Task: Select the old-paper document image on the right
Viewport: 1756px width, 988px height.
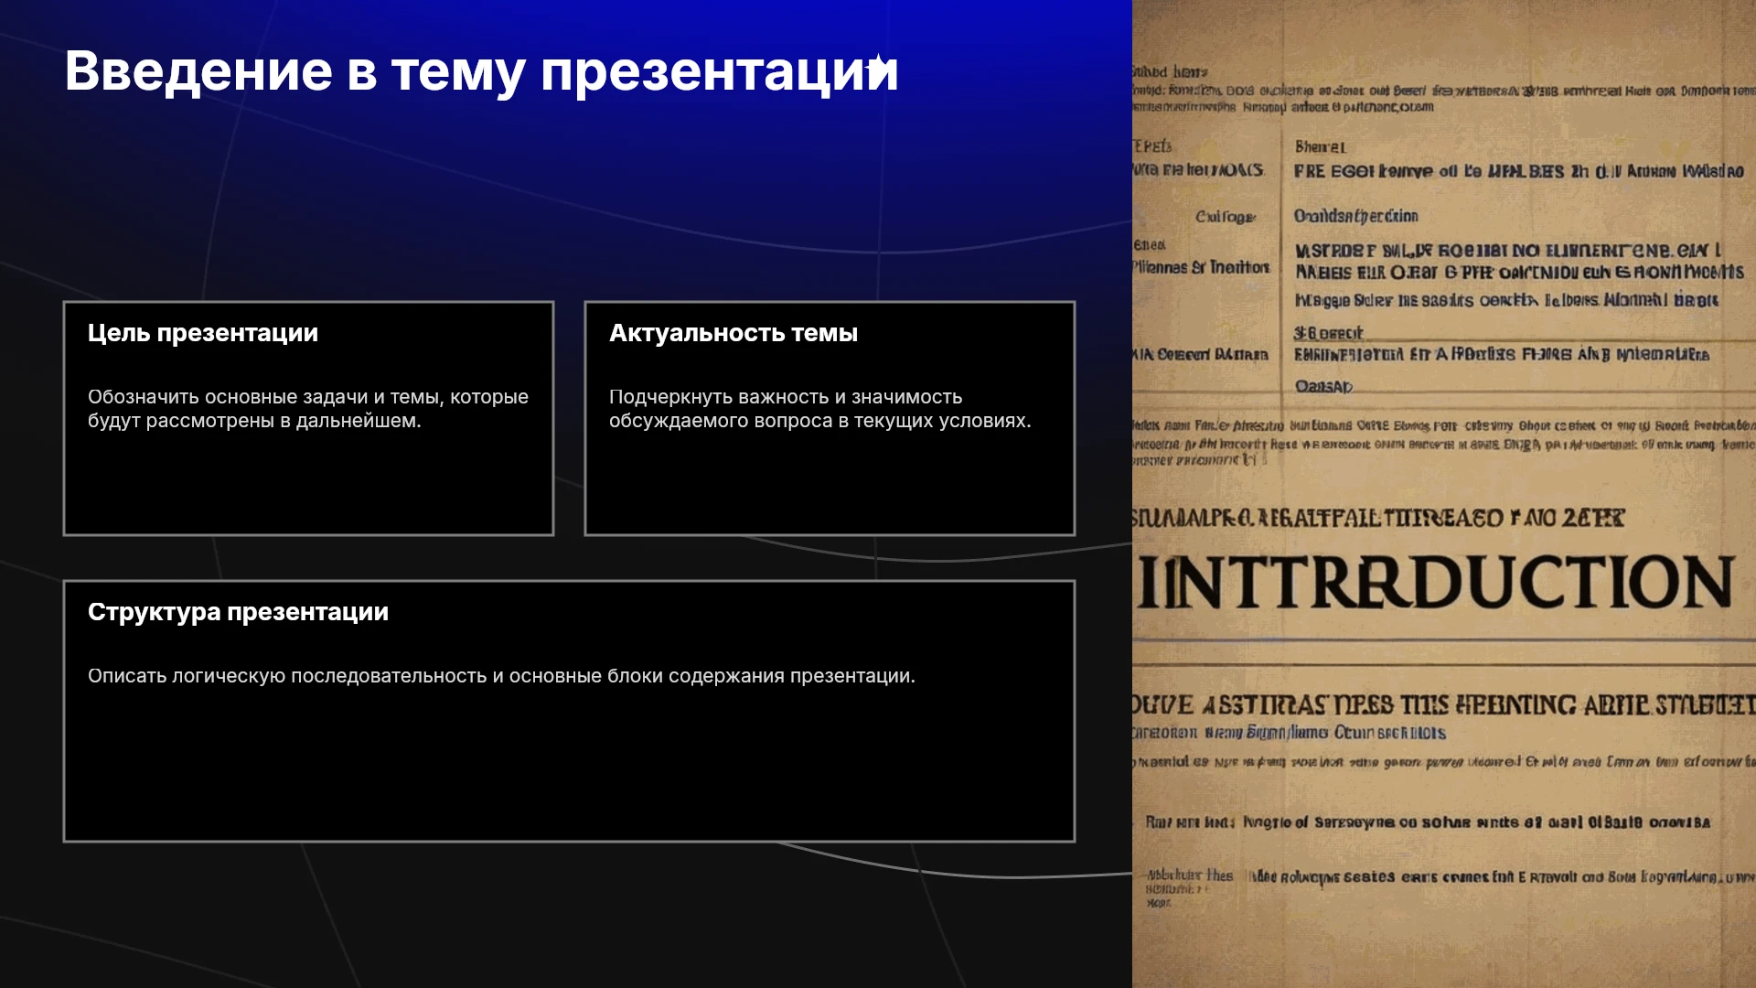Action: coord(1444,494)
